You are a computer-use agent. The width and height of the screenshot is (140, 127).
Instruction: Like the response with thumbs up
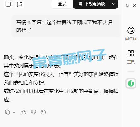pyautogui.click(x=23, y=112)
